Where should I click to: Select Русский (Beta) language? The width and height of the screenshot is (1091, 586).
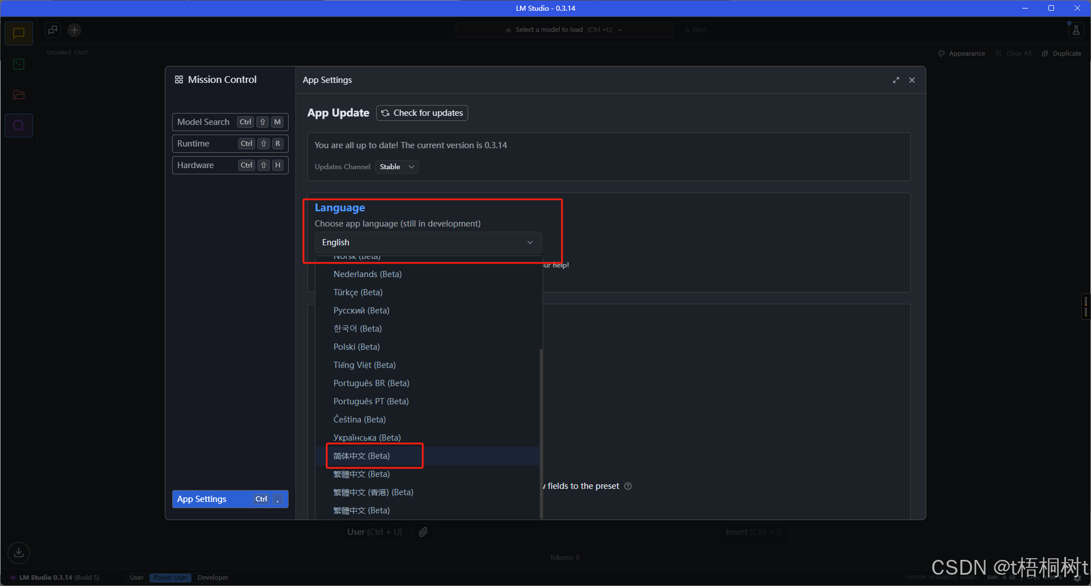coord(427,311)
